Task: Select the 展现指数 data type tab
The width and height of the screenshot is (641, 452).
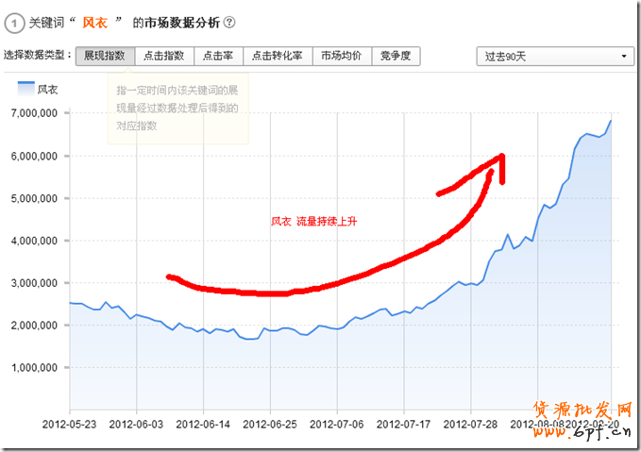Action: click(x=105, y=56)
